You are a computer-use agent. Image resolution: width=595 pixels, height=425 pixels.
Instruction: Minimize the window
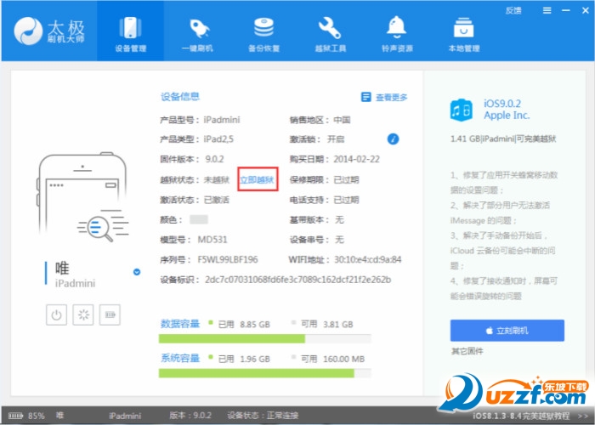click(566, 10)
